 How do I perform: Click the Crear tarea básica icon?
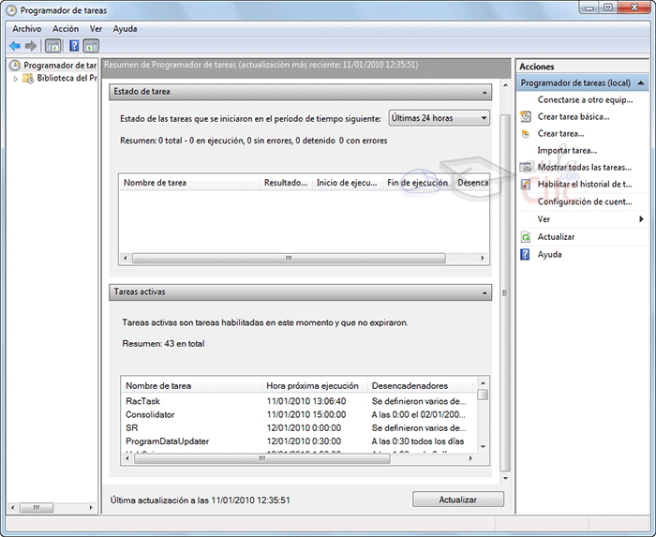pyautogui.click(x=526, y=117)
